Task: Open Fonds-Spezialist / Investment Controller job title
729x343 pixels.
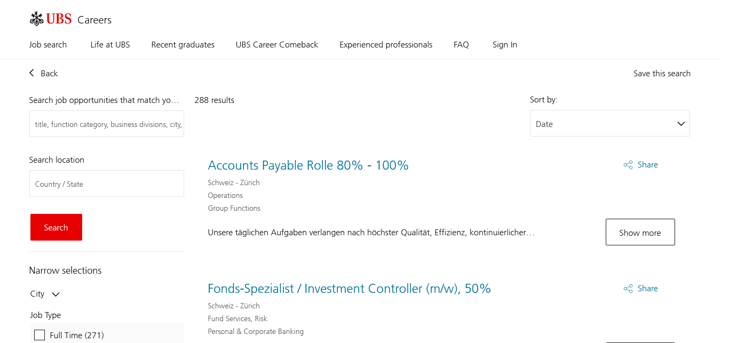Action: pyautogui.click(x=349, y=289)
